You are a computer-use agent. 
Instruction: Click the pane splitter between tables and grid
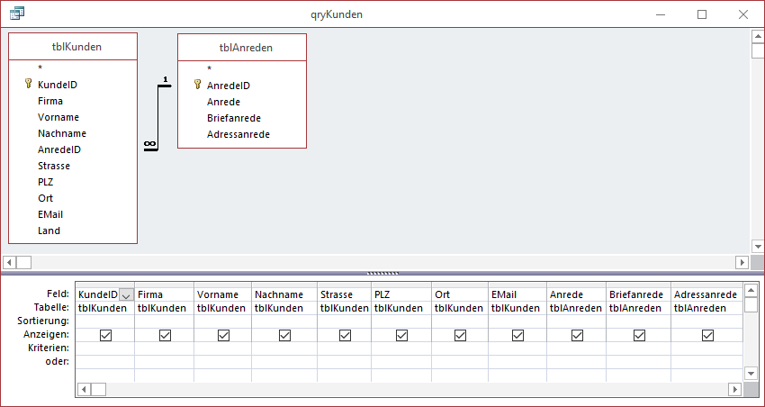(x=382, y=273)
